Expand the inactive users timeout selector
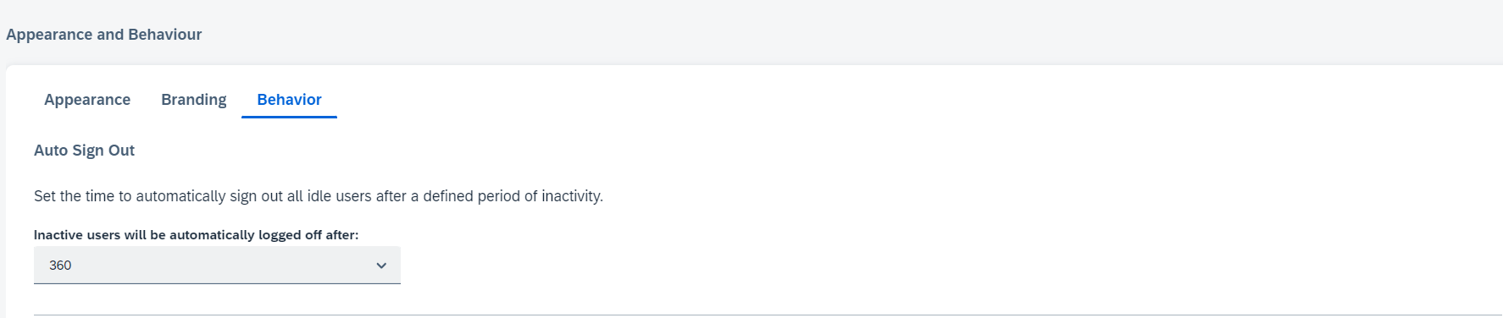The height and width of the screenshot is (318, 1503). click(217, 266)
